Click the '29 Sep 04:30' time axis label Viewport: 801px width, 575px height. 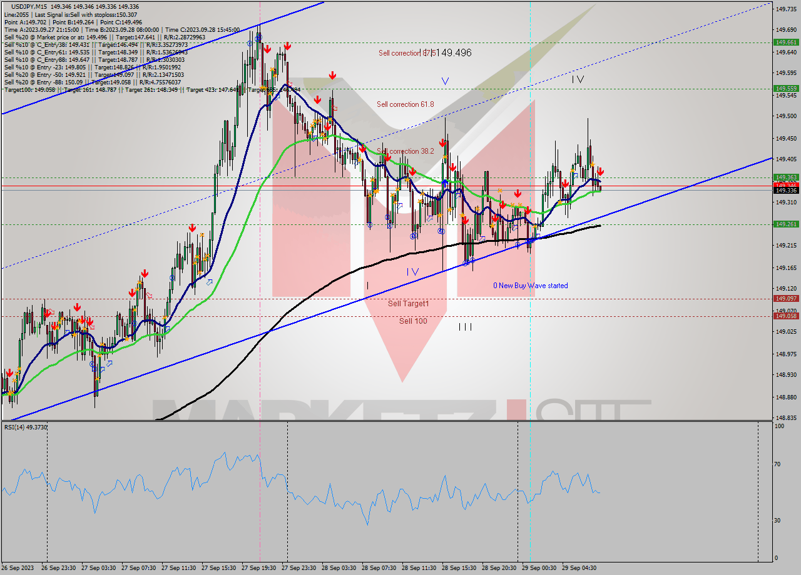point(579,568)
